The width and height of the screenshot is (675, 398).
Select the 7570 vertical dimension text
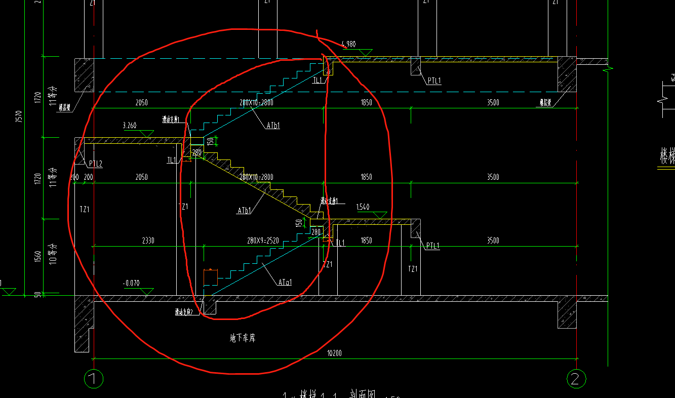pyautogui.click(x=19, y=117)
